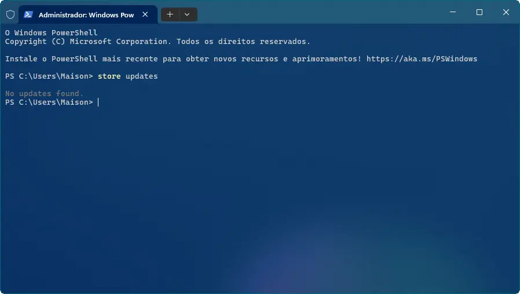Click the word "store" in the command
520x294 pixels.
pos(109,76)
